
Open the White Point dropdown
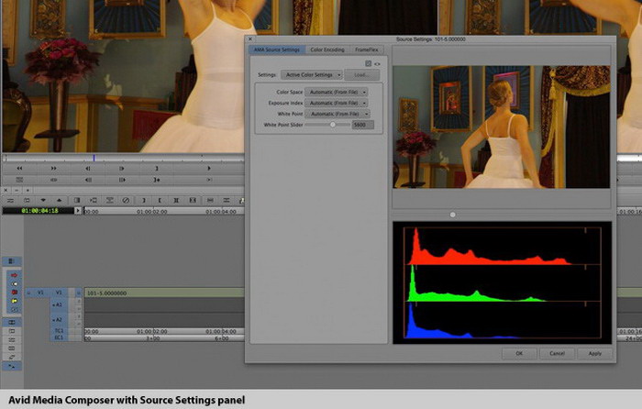pyautogui.click(x=338, y=114)
